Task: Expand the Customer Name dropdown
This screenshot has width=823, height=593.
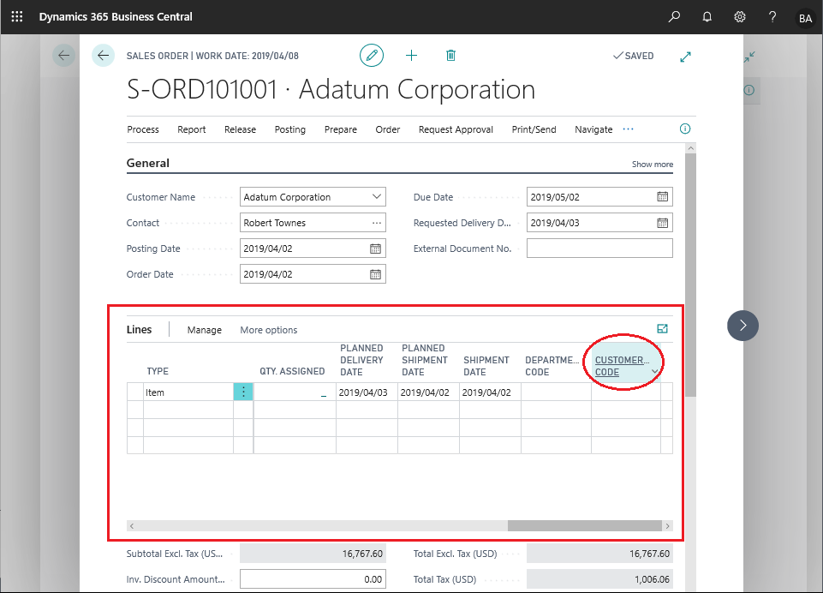Action: 376,197
